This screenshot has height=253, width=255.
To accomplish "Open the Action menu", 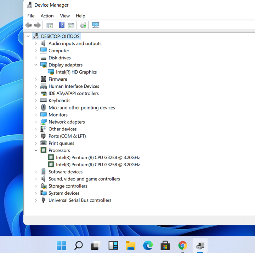I will click(47, 16).
